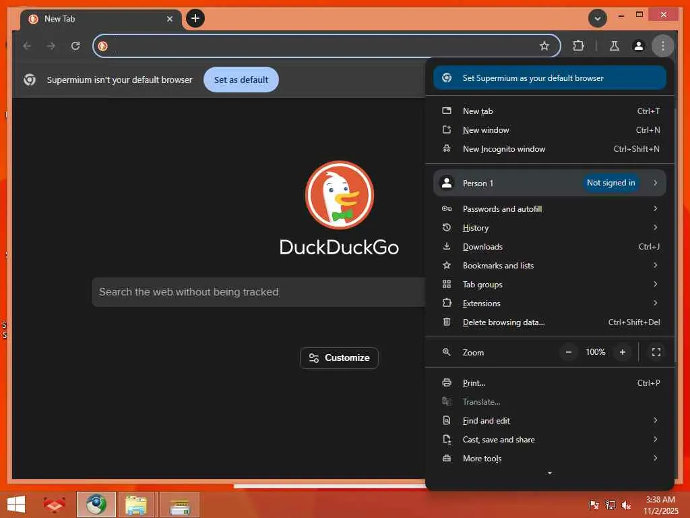Open the profile avatar icon in toolbar
Screen dimensions: 690x518
coord(639,46)
